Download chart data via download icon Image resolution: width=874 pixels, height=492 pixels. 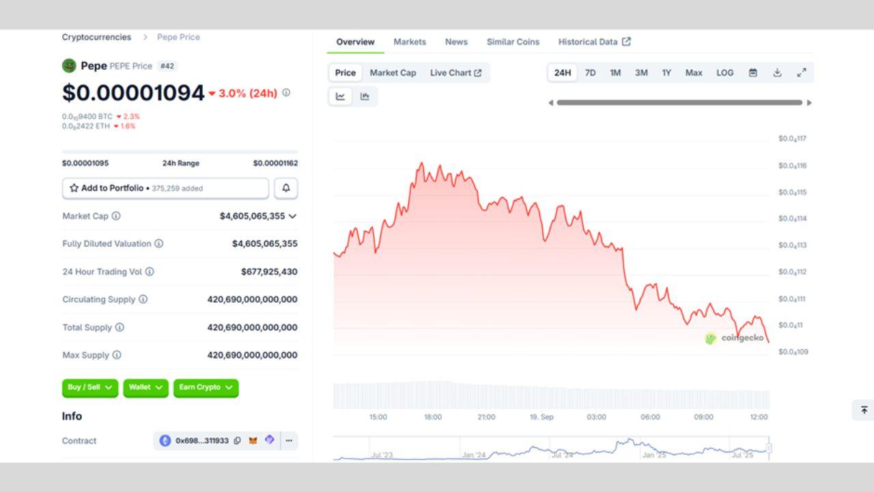point(777,72)
